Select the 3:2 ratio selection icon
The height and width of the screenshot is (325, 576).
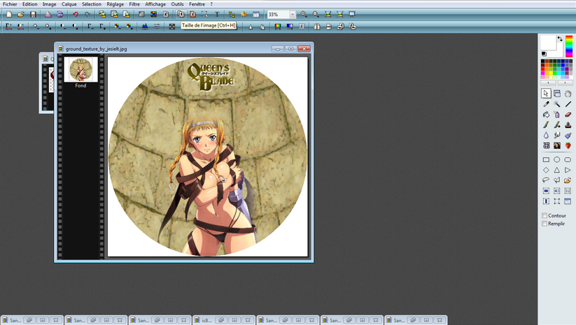[x=568, y=191]
